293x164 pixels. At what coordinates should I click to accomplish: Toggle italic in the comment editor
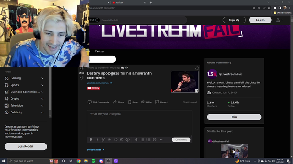(x=97, y=140)
